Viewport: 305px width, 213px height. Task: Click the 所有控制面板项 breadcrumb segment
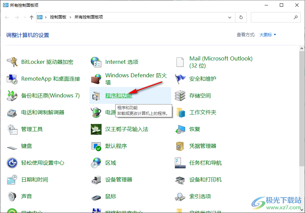click(89, 17)
